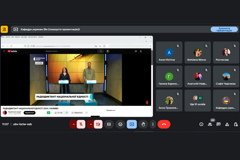The height and width of the screenshot is (160, 240).
Task: Open host controls lock icon
Action: [236, 124]
